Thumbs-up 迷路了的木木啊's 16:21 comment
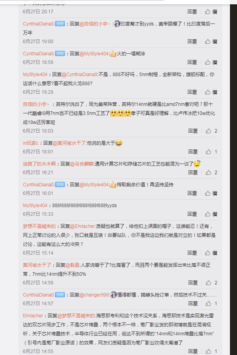 212,173
